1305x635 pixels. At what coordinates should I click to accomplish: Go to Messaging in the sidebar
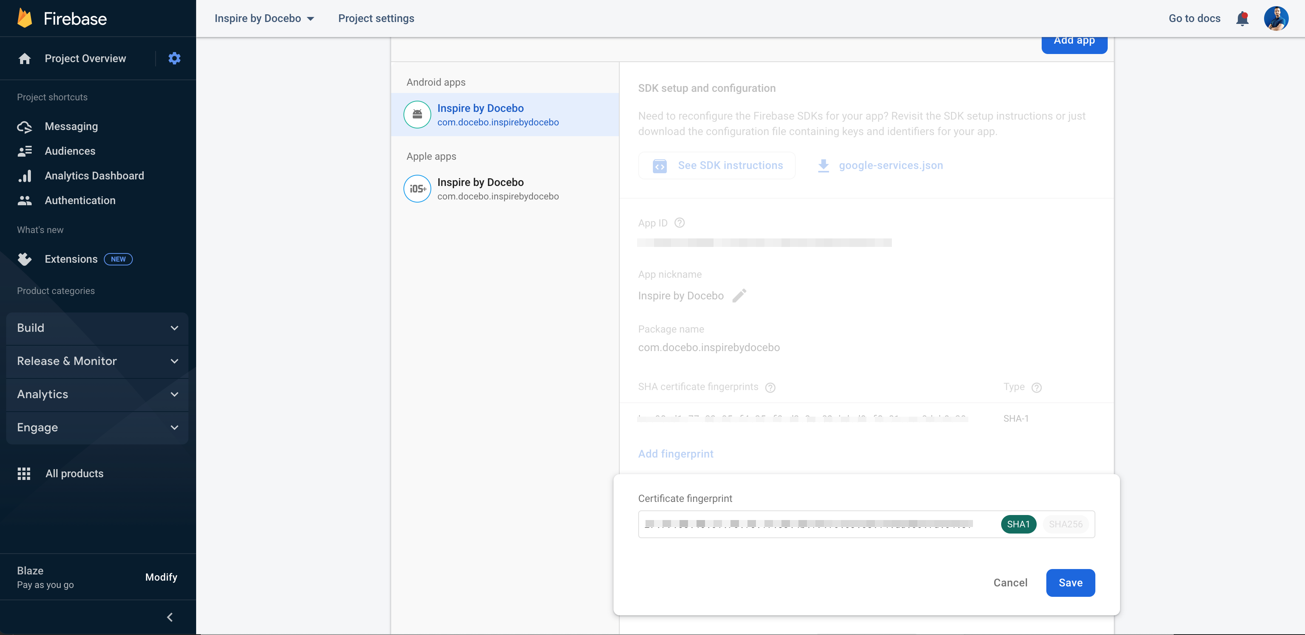pyautogui.click(x=71, y=127)
